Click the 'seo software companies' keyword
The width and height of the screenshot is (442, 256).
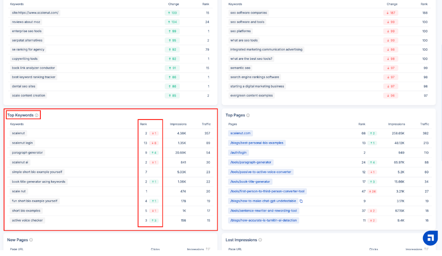click(x=248, y=13)
